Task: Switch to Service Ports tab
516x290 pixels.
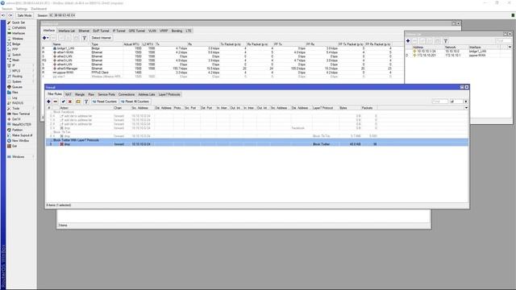Action: pos(106,94)
